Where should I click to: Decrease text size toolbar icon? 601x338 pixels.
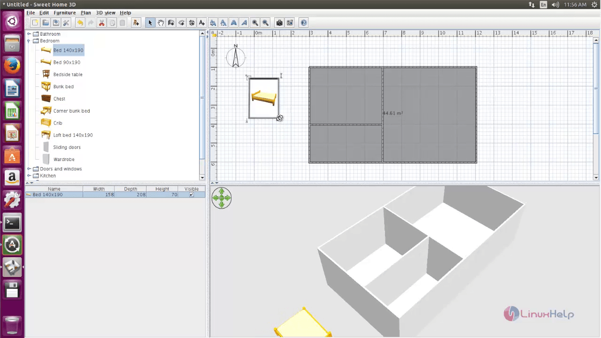(x=223, y=23)
